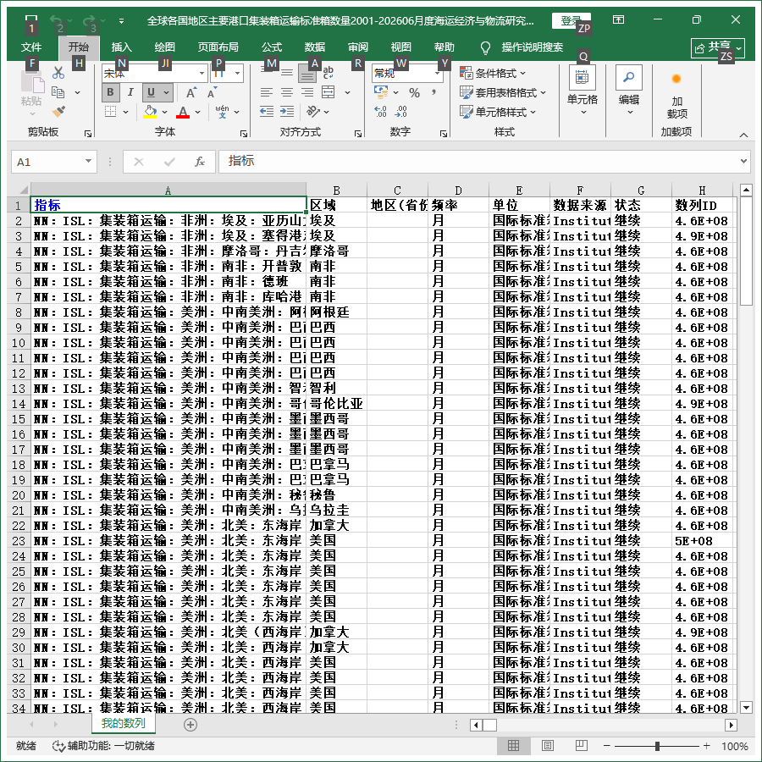This screenshot has height=762, width=762.
Task: Click the Cut scissors icon
Action: pos(58,73)
